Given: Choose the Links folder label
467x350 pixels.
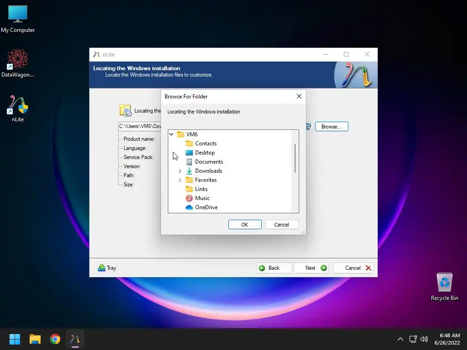Looking at the screenshot, I should [201, 189].
